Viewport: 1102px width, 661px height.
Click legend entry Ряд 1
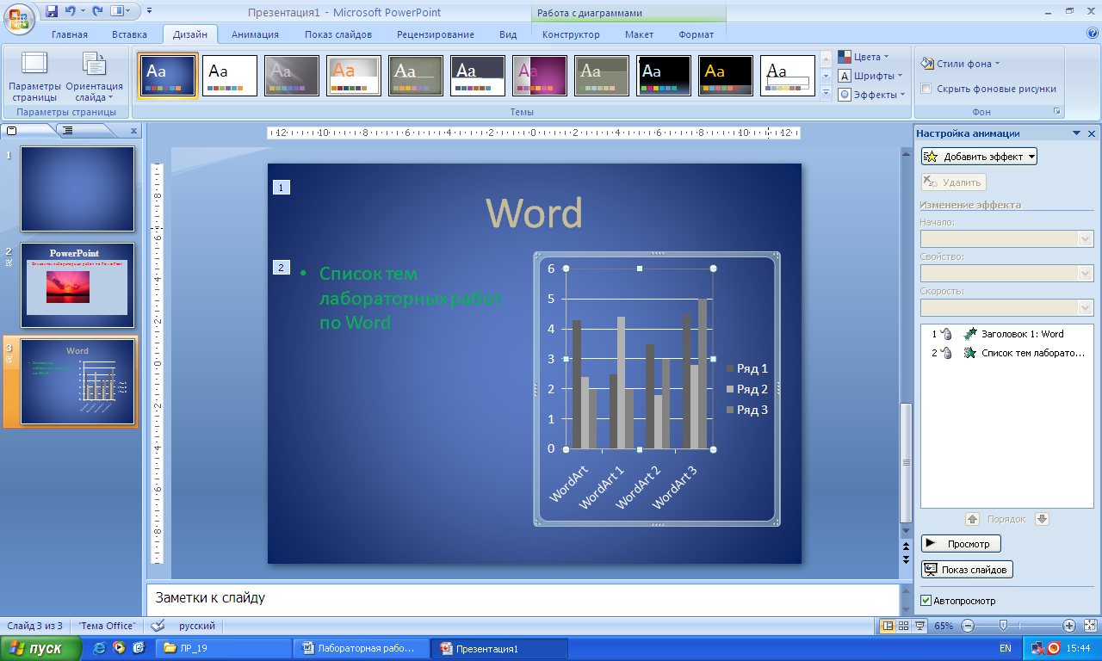point(747,368)
